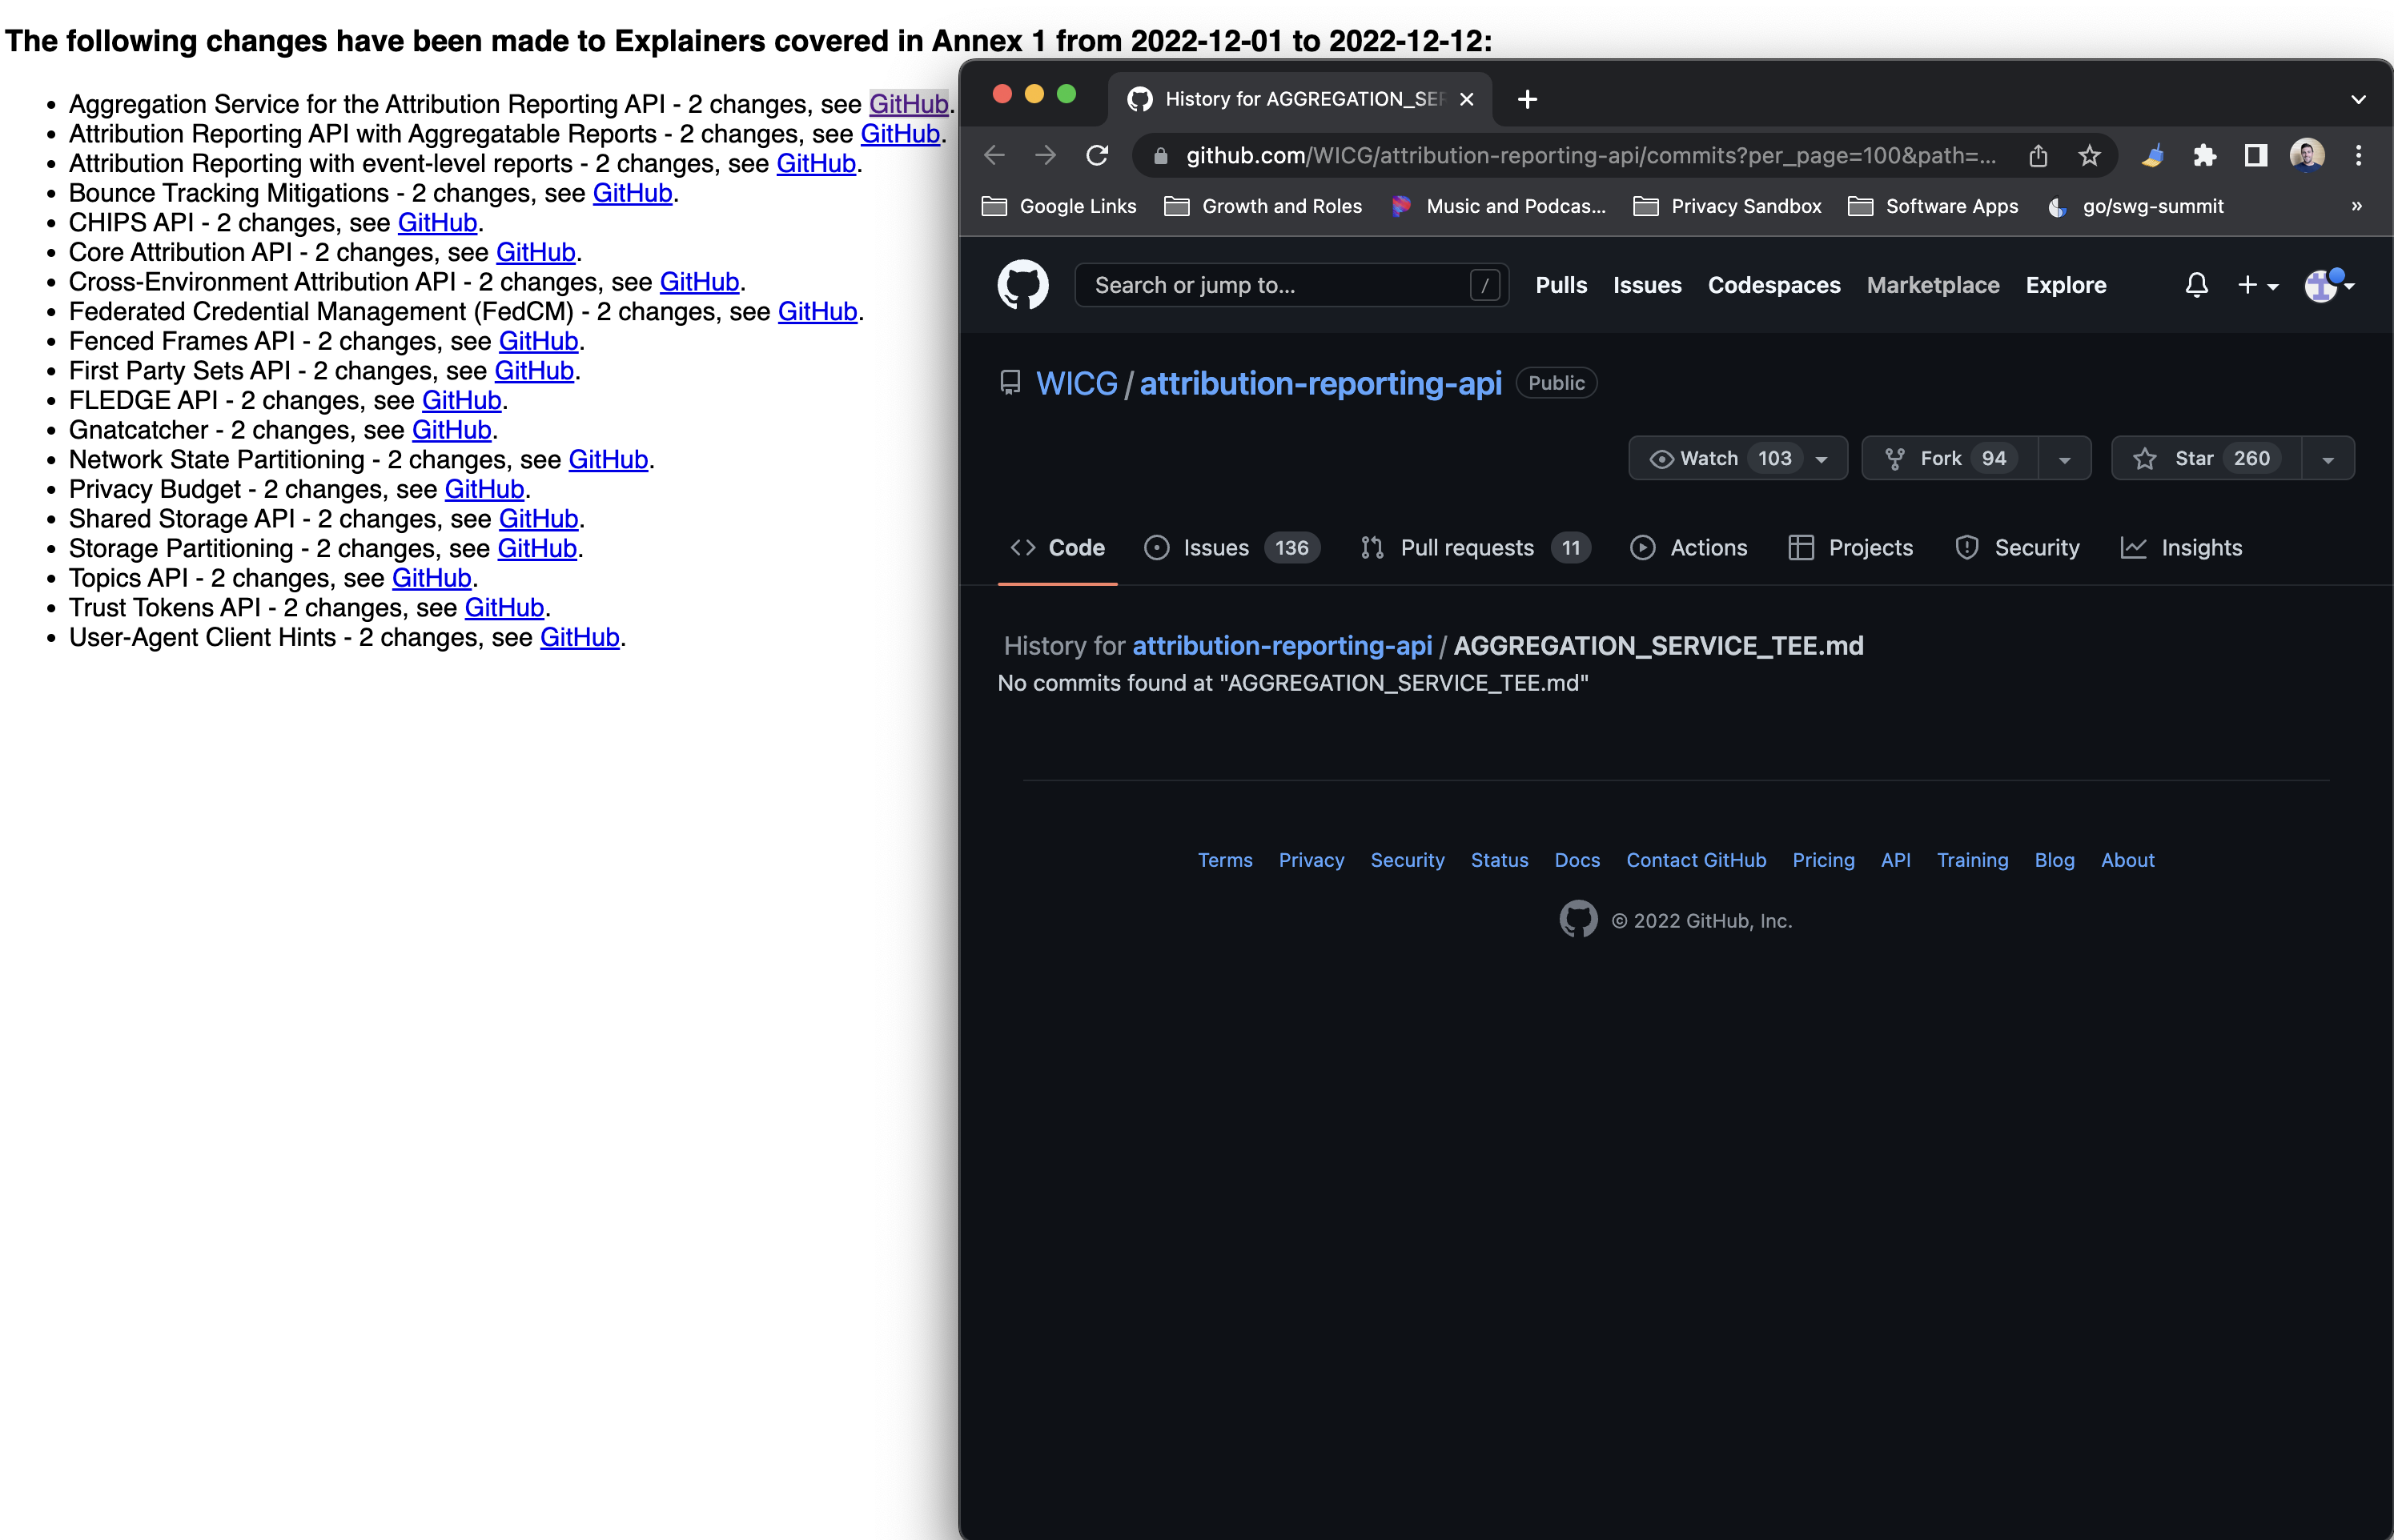This screenshot has width=2394, height=1540.
Task: Open the Chrome extensions puzzle icon
Action: pos(2205,155)
